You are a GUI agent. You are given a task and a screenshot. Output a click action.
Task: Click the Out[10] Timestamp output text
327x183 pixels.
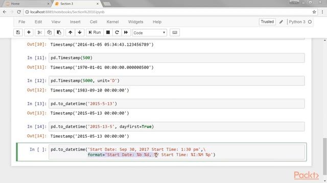tap(102, 44)
